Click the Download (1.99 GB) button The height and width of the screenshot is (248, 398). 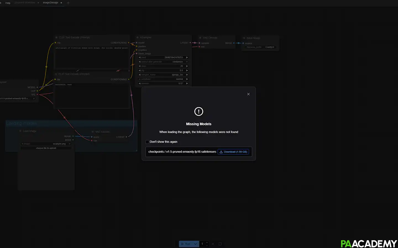tap(233, 152)
